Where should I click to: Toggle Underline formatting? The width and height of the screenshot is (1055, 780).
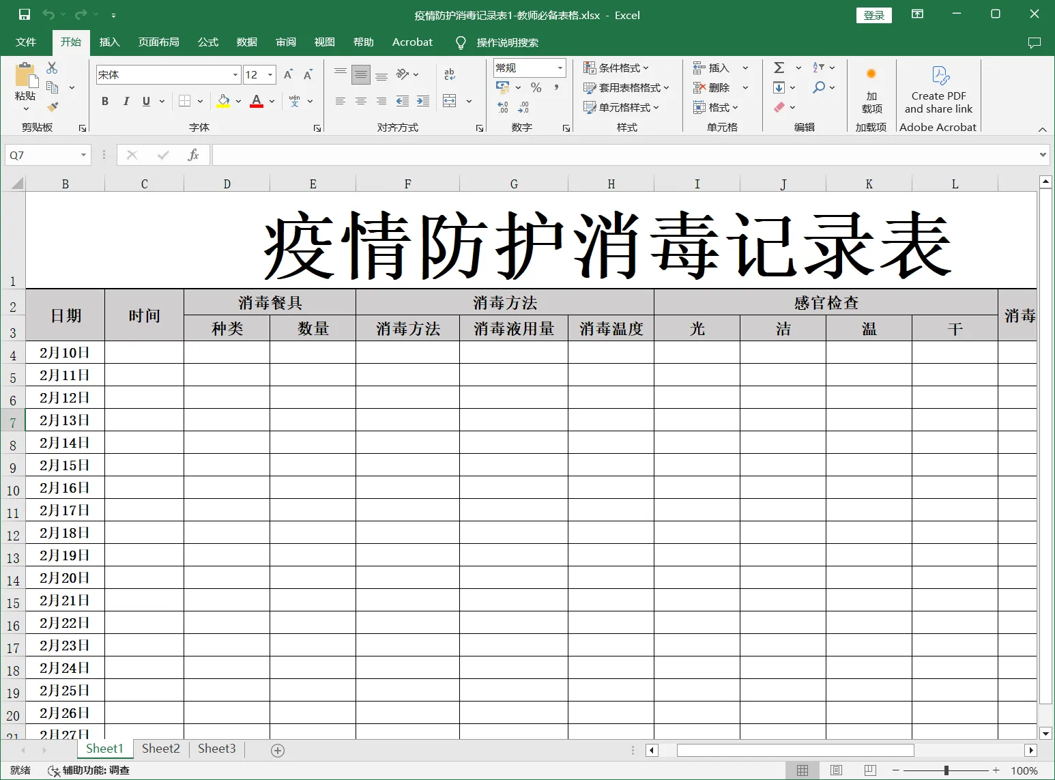click(x=146, y=101)
